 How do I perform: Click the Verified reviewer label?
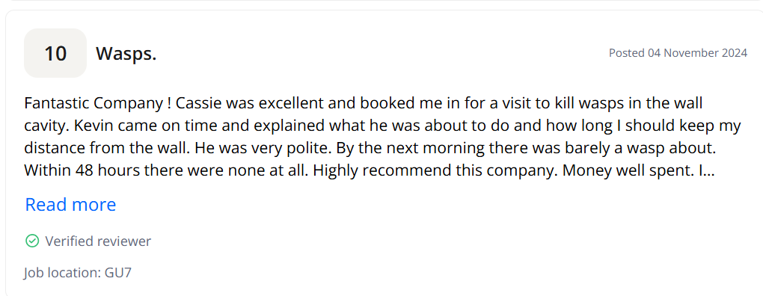click(x=98, y=241)
